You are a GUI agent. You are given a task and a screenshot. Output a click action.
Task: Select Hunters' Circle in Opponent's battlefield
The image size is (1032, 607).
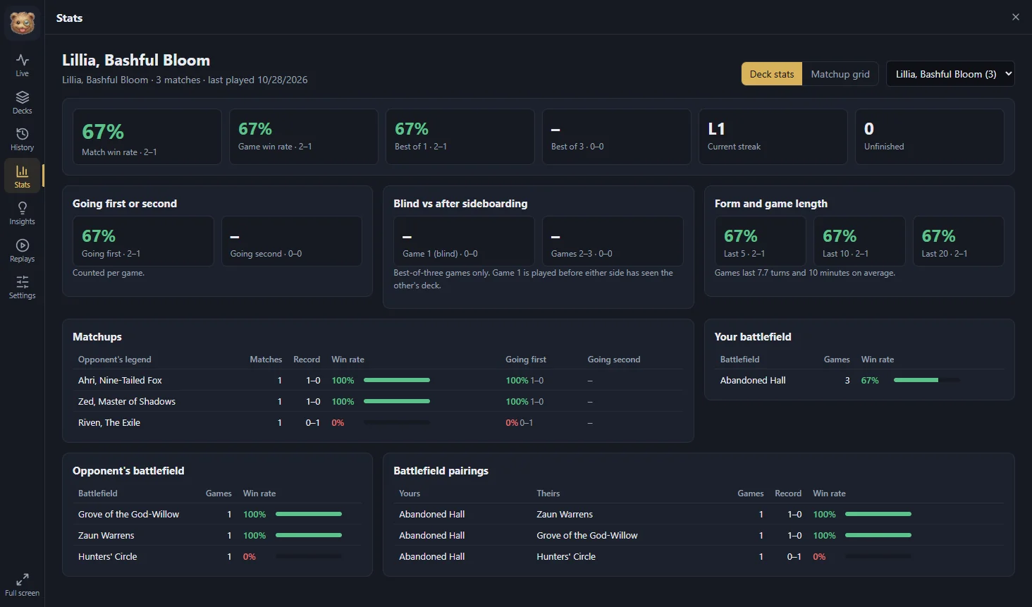coord(217,556)
